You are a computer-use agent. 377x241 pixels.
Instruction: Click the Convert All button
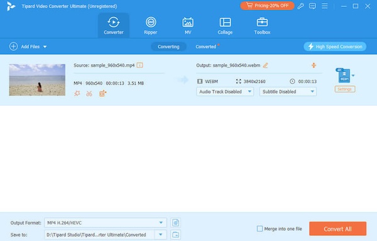(x=337, y=228)
